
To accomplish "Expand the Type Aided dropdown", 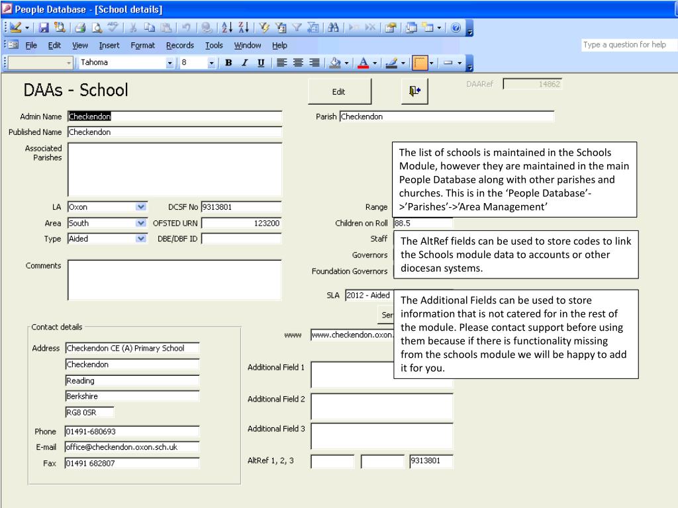I will click(x=141, y=238).
